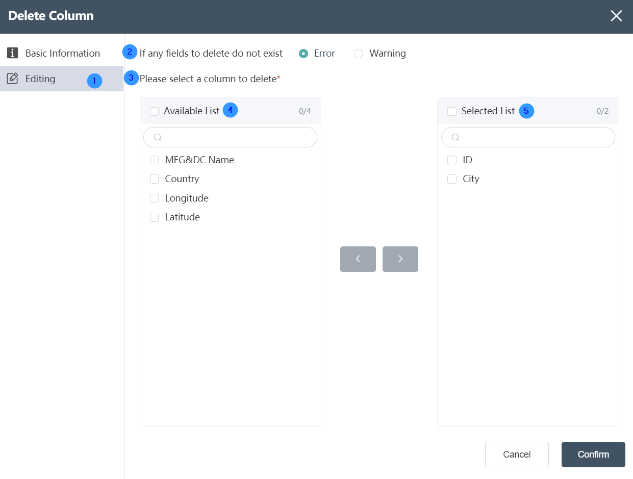Viewport: 633px width, 479px height.
Task: Check the Selected List select-all checkbox
Action: click(452, 111)
